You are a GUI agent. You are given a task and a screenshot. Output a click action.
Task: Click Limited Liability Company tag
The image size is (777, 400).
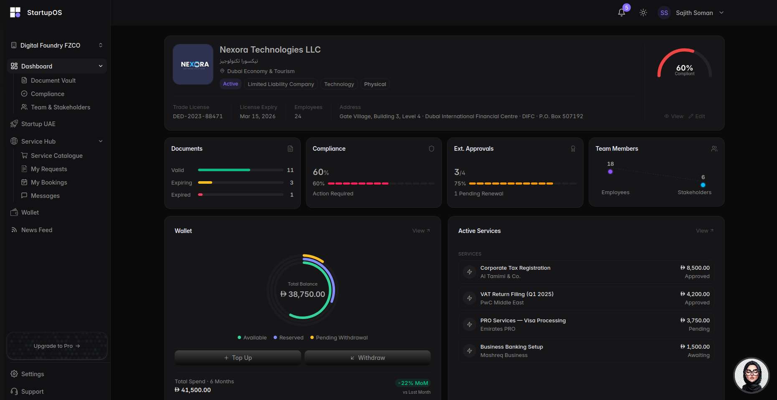click(281, 84)
